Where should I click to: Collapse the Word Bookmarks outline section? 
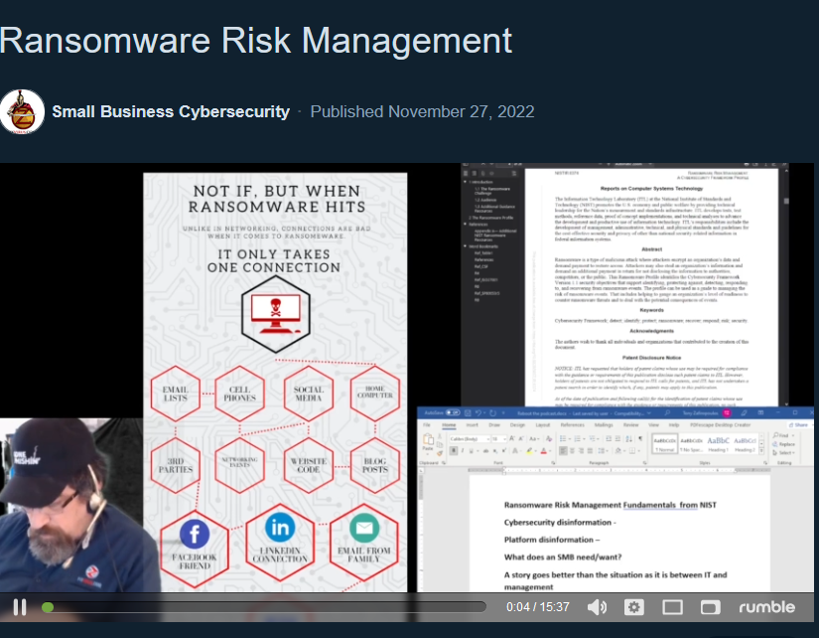tap(466, 245)
